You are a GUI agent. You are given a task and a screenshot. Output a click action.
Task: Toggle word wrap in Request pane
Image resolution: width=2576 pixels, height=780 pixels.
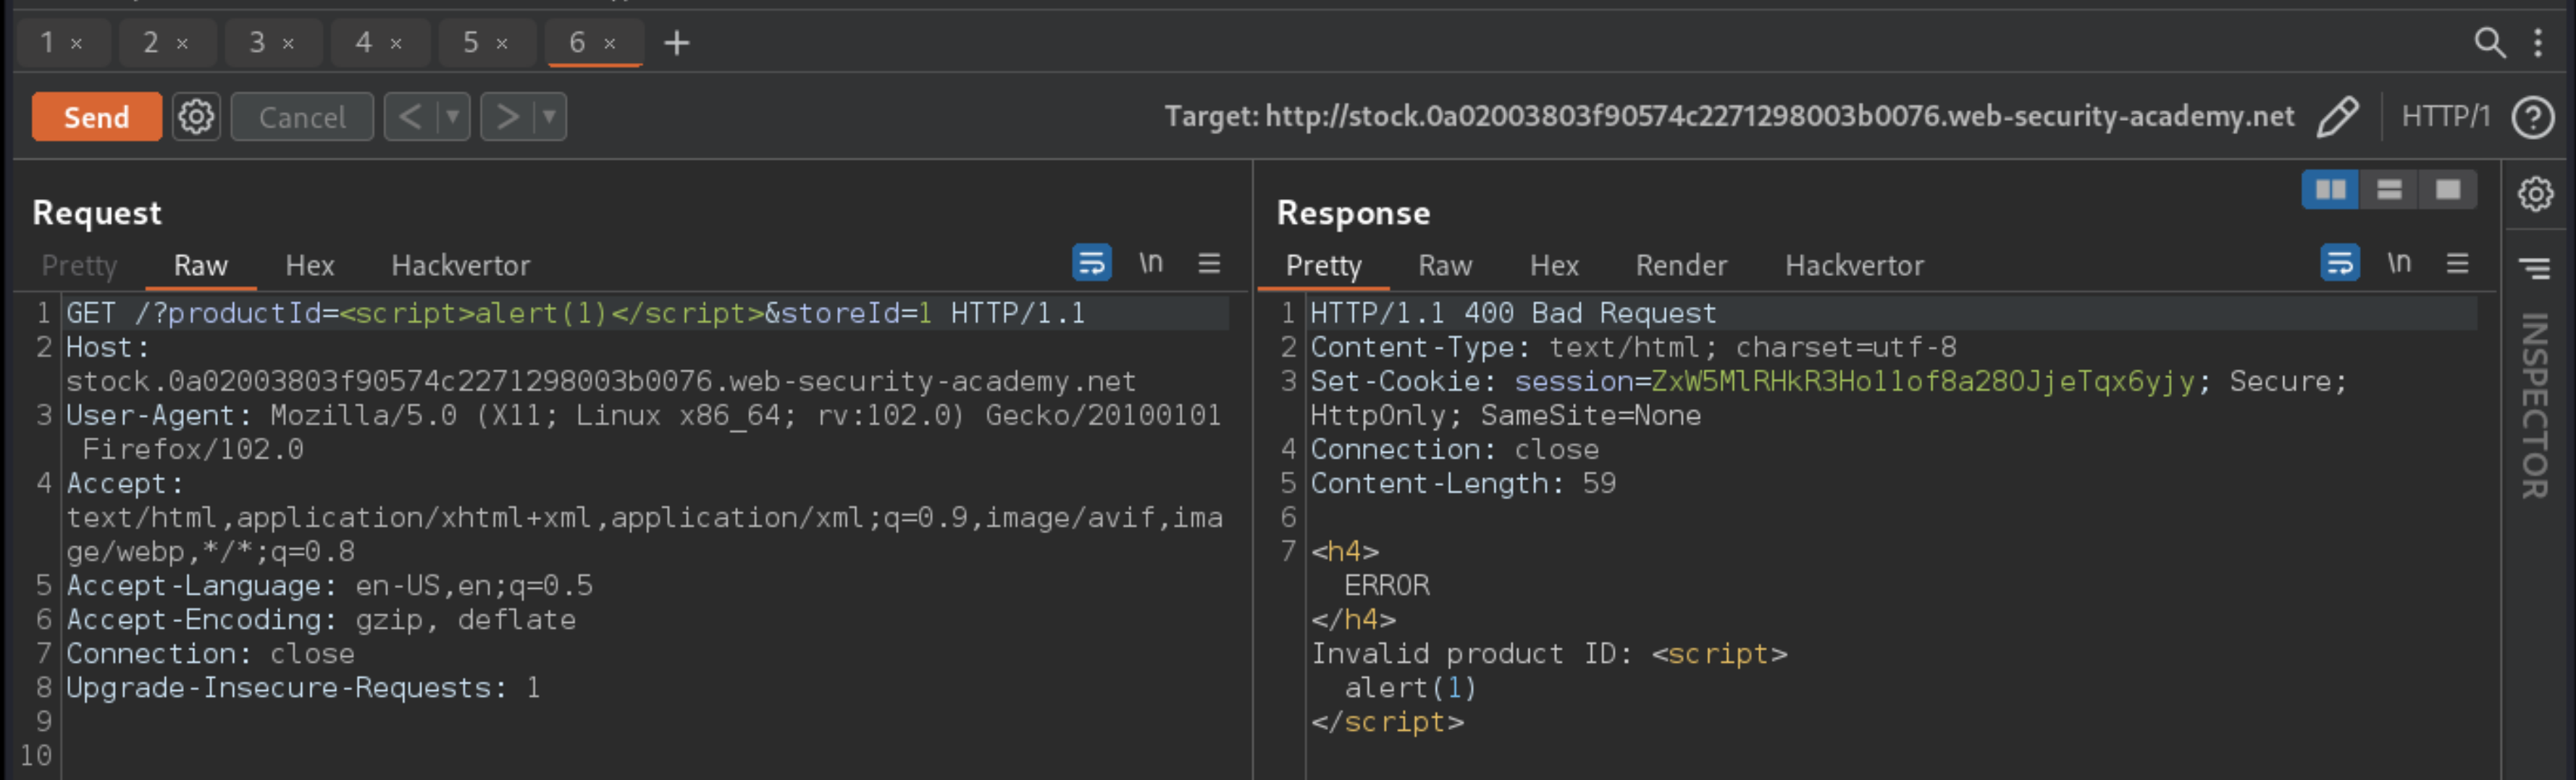click(1092, 263)
